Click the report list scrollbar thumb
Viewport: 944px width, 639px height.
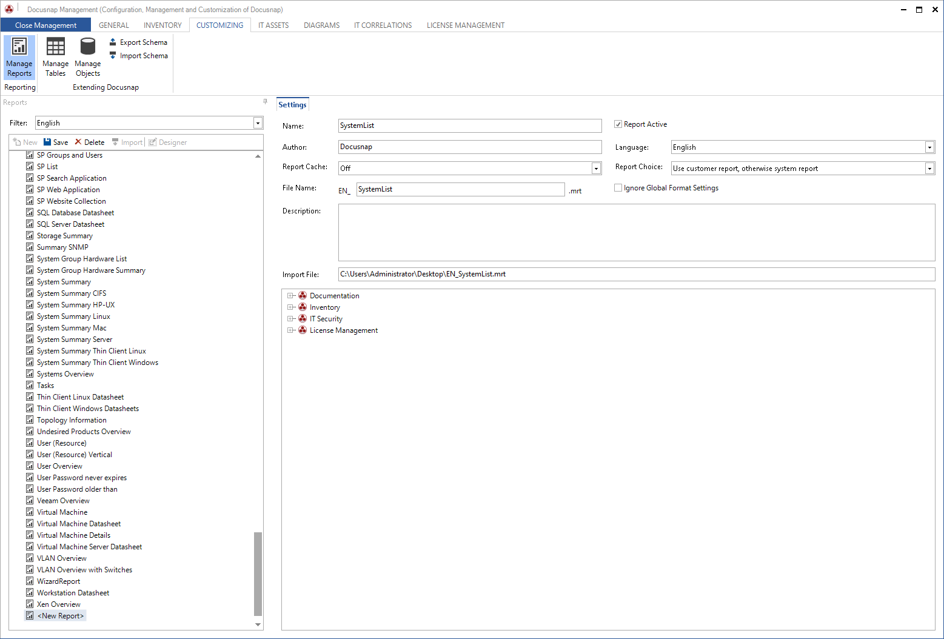258,574
